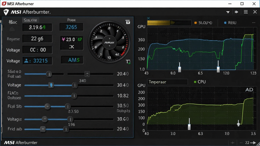Click the ¥23.0 readout box
Image resolution: width=260 pixels, height=146 pixels.
(72, 43)
